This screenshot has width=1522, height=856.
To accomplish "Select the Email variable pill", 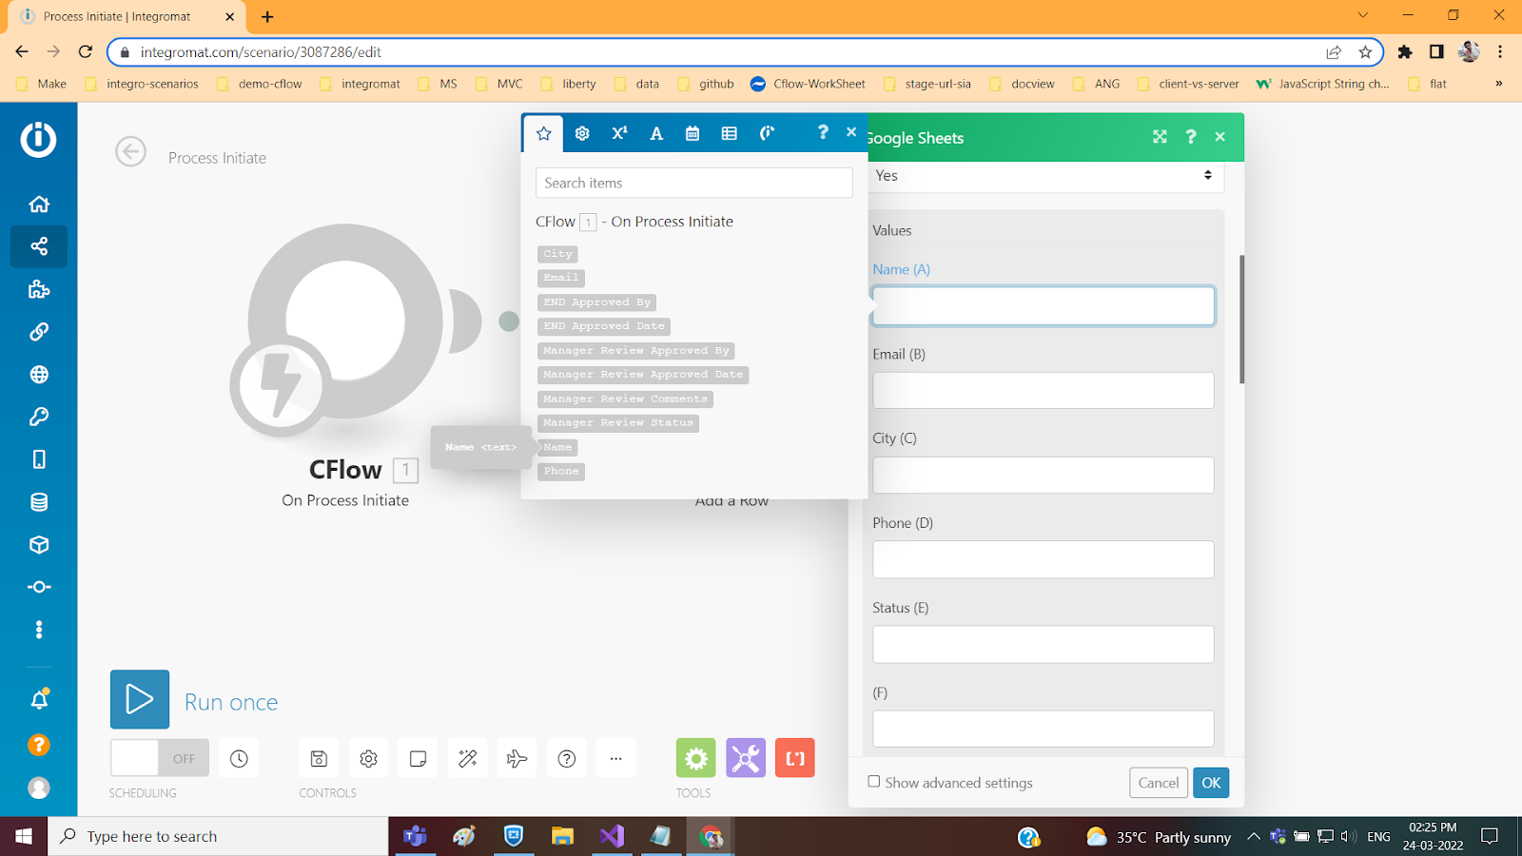I will (x=561, y=278).
